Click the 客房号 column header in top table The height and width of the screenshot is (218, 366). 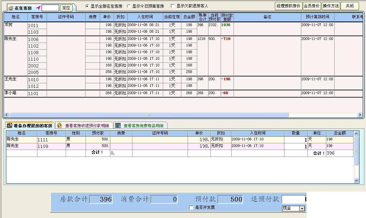(37, 17)
